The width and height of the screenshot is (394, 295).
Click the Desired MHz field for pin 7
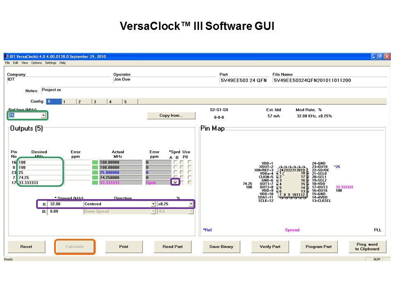click(x=40, y=177)
